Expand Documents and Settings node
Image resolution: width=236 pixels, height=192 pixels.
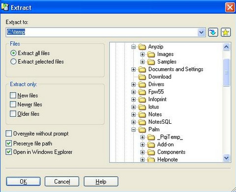point(134,69)
